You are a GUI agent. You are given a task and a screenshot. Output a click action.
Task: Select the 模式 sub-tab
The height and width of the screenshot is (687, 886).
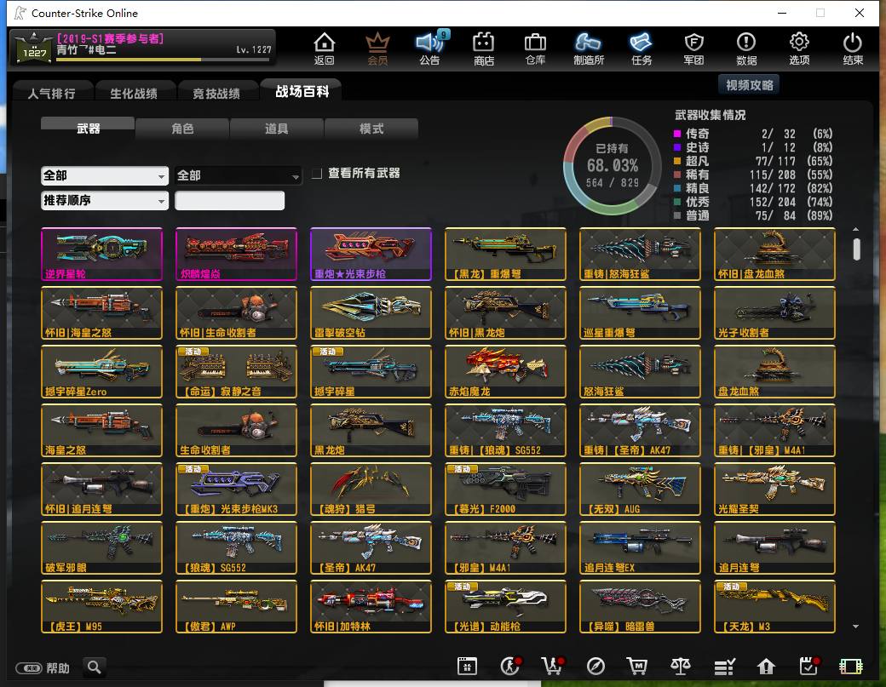tap(371, 129)
